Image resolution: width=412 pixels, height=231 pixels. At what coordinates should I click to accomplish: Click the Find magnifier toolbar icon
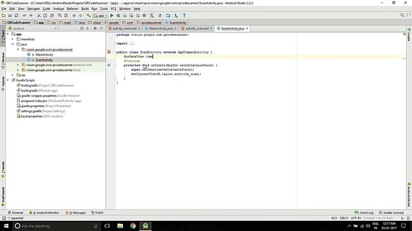pos(60,15)
